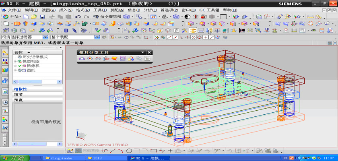The width and height of the screenshot is (338, 161).
Task: Save the part with the floppy icon
Action: coord(42,17)
